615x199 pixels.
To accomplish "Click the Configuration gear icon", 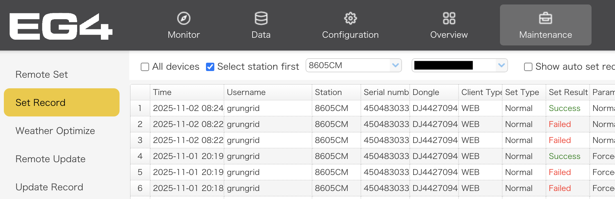I will (350, 19).
